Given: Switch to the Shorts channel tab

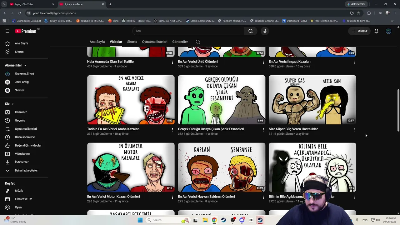Looking at the screenshot, I should 132,42.
